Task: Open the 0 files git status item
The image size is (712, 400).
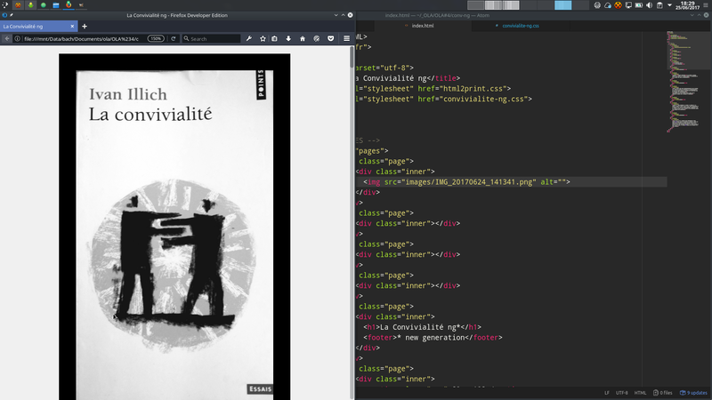Action: pos(662,393)
